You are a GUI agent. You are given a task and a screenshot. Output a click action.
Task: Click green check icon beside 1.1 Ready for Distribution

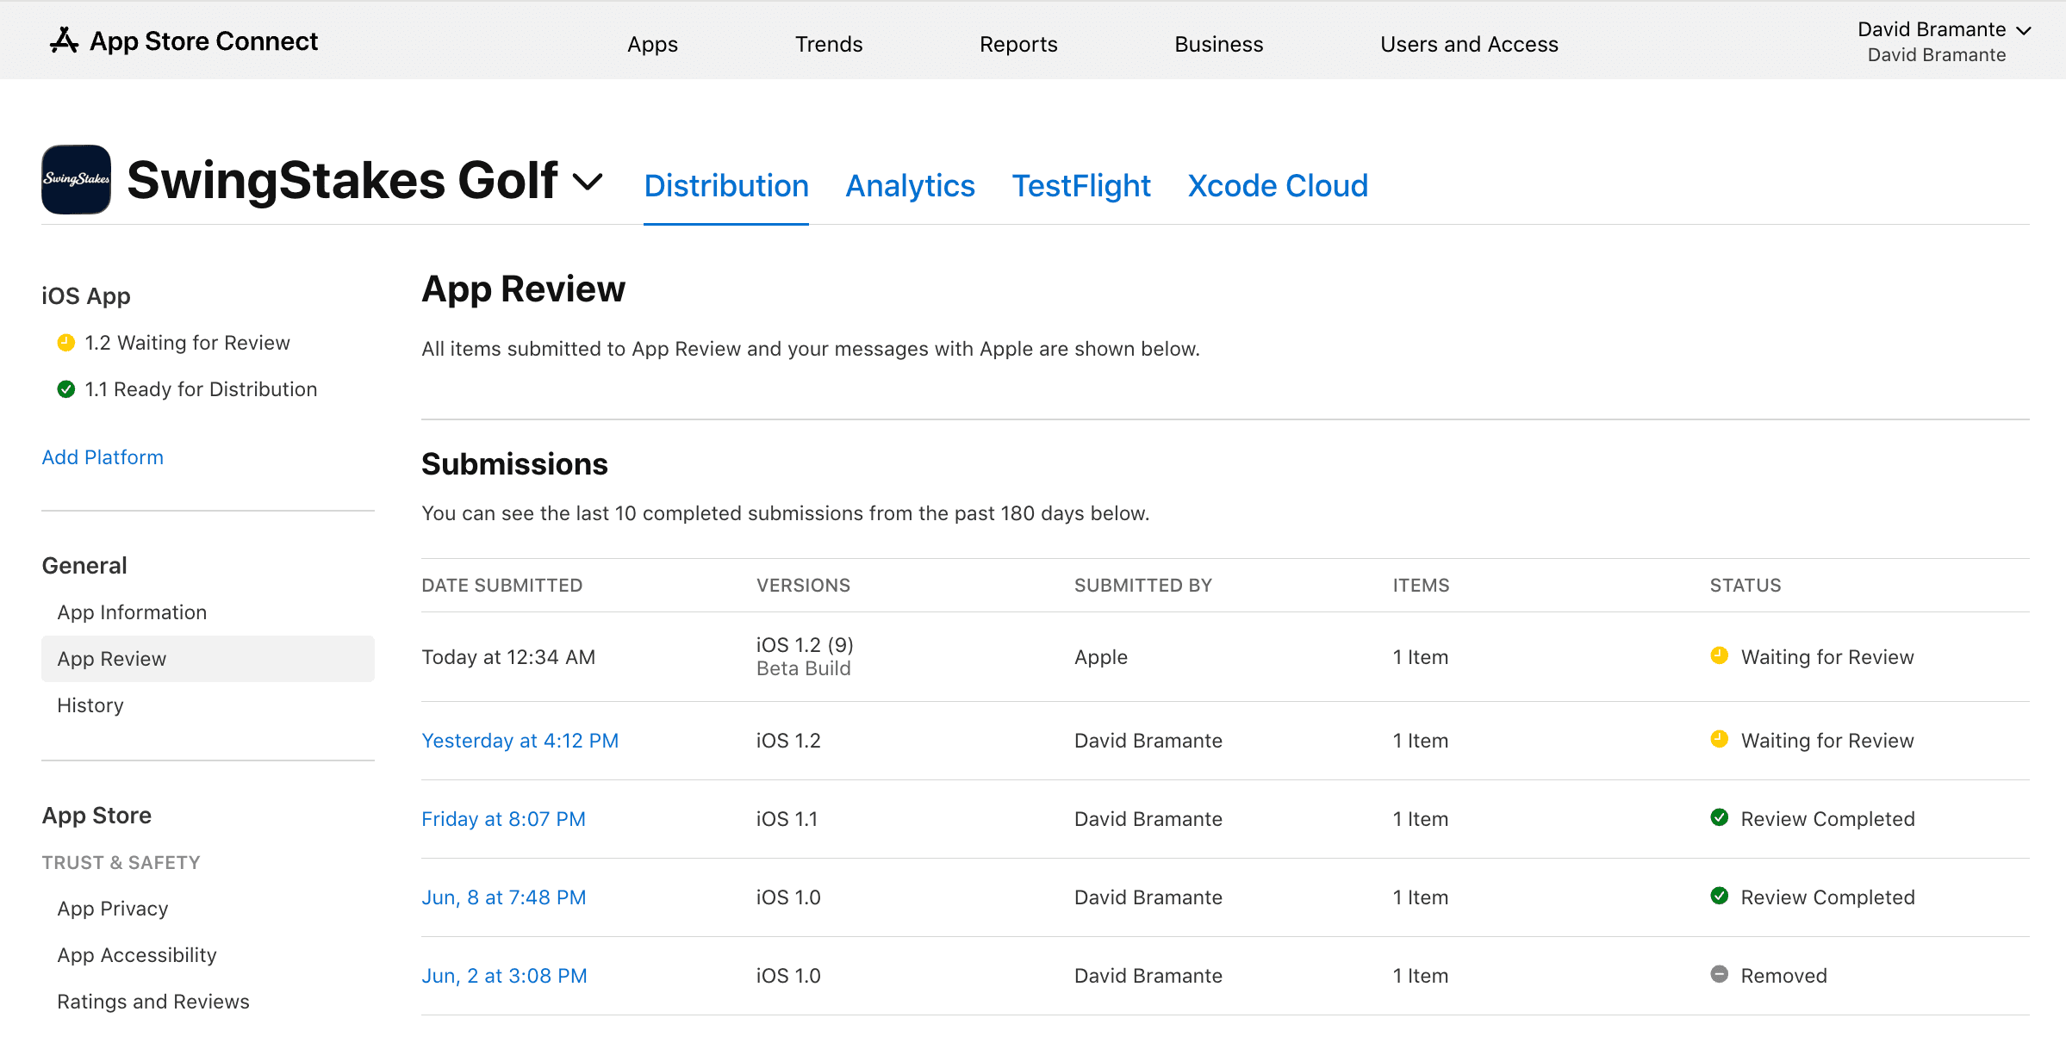(x=65, y=389)
